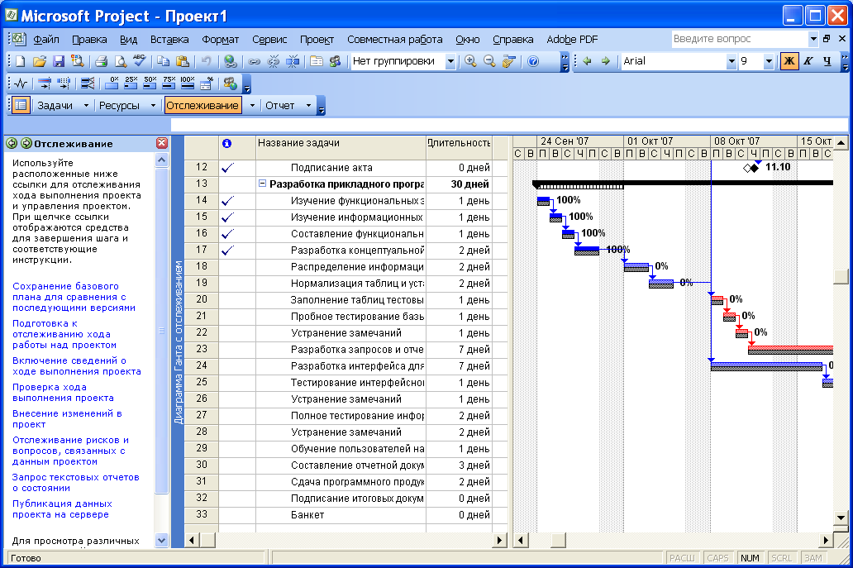Viewport: 853px width, 568px height.
Task: Mark selected task 25% complete
Action: pos(131,84)
